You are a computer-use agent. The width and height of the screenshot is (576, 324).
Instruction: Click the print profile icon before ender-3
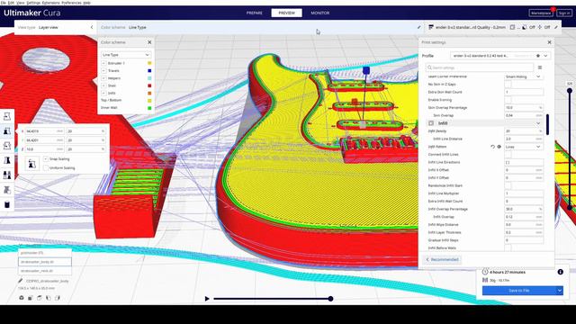(431, 27)
